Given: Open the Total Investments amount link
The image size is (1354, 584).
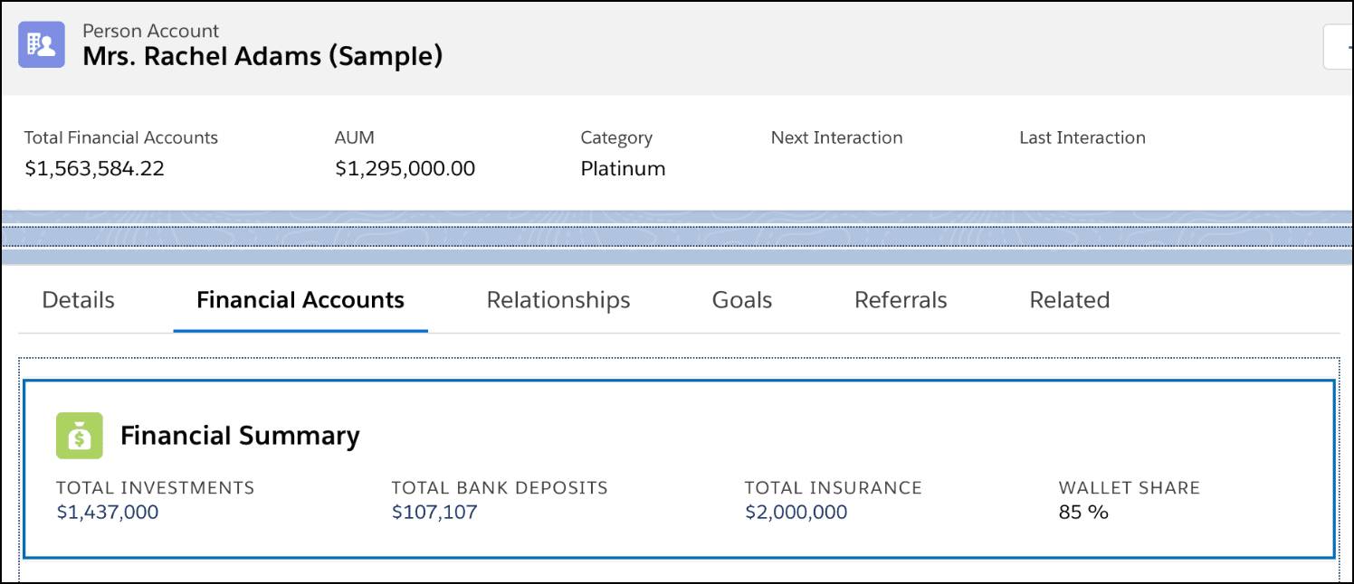Looking at the screenshot, I should coord(108,512).
